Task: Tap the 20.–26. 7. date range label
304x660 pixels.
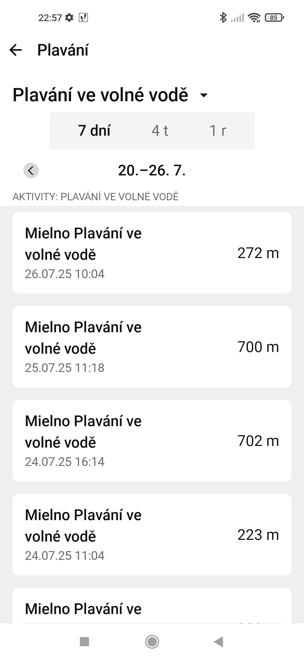Action: click(x=152, y=171)
